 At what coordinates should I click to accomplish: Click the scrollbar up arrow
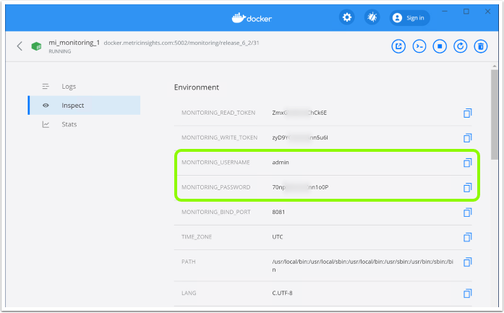click(495, 67)
